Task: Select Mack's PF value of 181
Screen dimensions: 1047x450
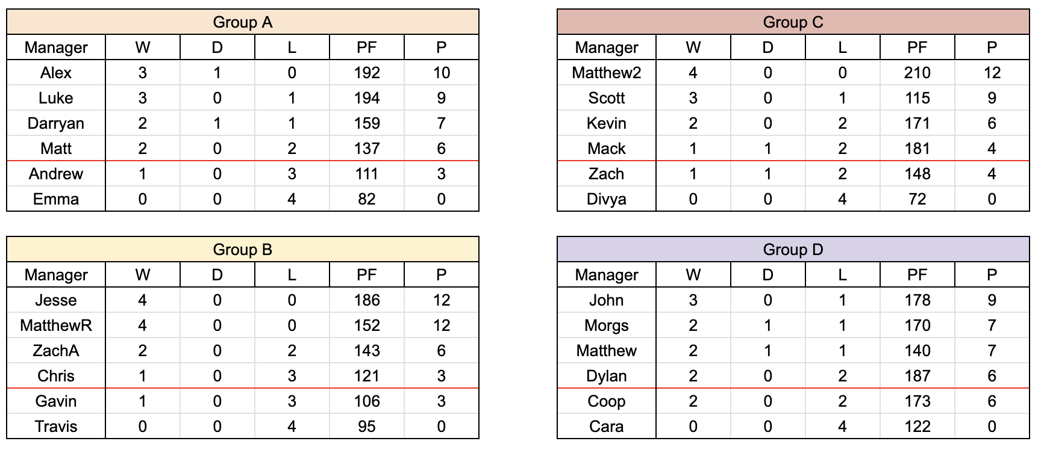Action: [917, 149]
